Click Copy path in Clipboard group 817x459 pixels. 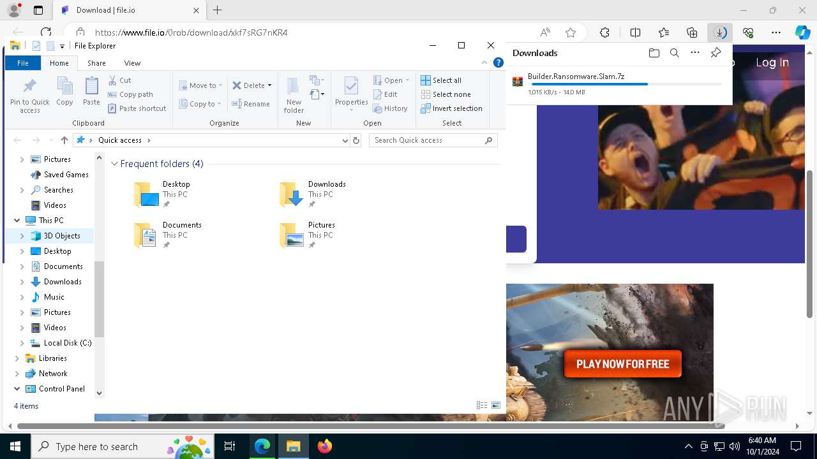[x=130, y=94]
